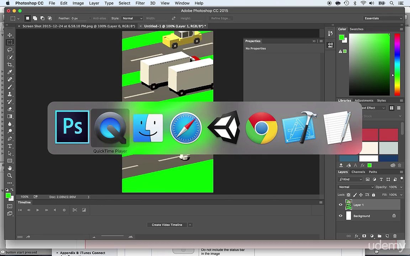Choose Safari in the app switcher

[x=186, y=128]
